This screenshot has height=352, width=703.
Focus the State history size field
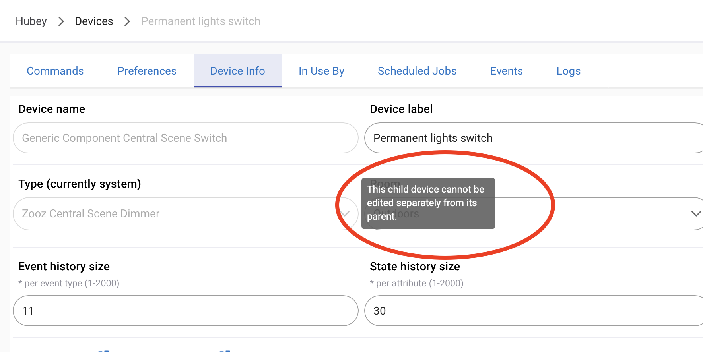click(533, 311)
